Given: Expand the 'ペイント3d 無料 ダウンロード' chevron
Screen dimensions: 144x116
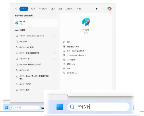Looking at the screenshot, I should pyautogui.click(x=55, y=64).
